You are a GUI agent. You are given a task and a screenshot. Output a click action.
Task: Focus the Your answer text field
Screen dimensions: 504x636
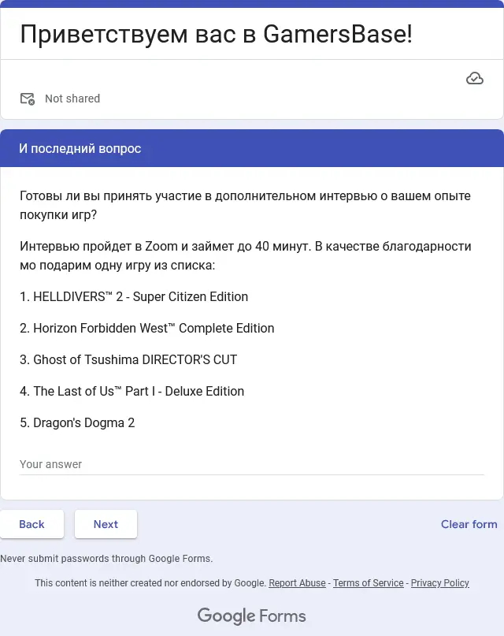point(251,464)
